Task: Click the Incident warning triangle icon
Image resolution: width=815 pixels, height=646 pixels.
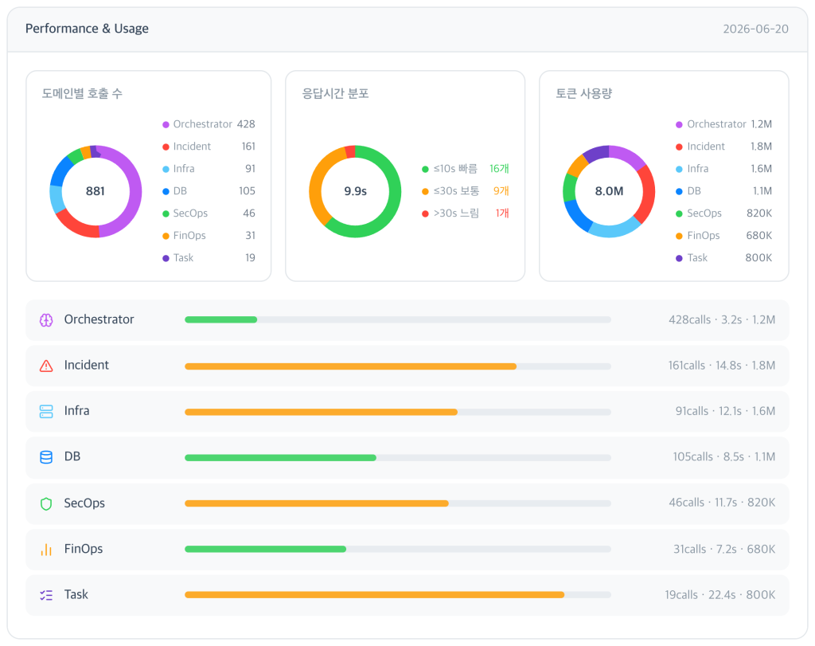Action: [x=46, y=366]
